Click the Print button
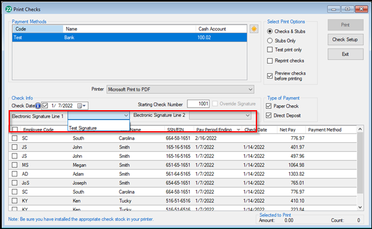Image resolution: width=372 pixels, height=229 pixels. point(345,25)
